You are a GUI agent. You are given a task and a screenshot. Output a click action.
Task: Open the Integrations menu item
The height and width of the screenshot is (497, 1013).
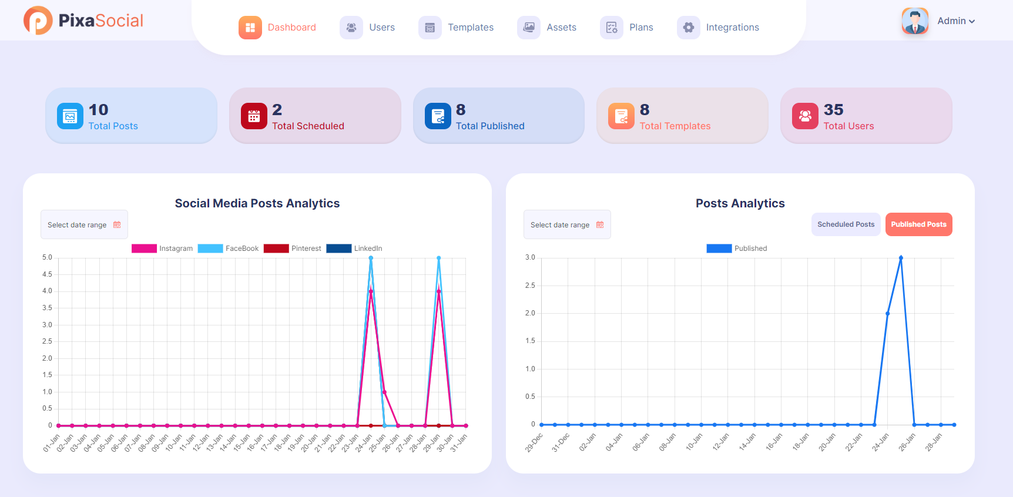point(718,28)
